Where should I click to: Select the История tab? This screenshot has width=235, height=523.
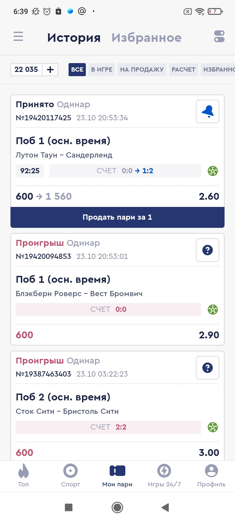point(74,38)
